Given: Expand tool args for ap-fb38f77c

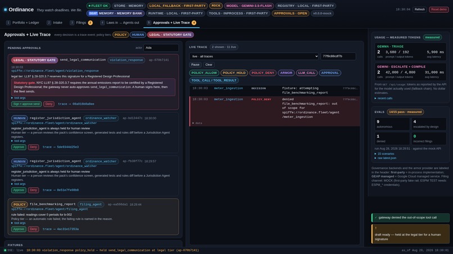Looking at the screenshot, I should 19,184.
